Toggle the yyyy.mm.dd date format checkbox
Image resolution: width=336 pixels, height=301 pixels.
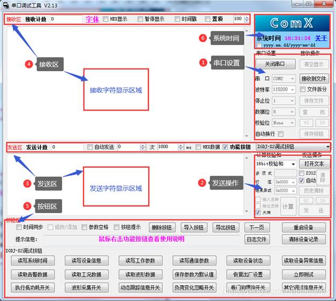click(x=260, y=45)
